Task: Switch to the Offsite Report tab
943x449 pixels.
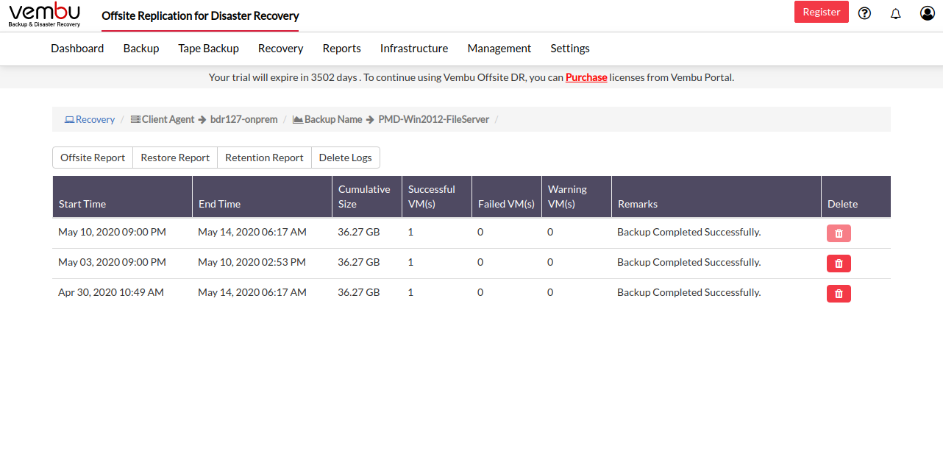Action: click(93, 158)
